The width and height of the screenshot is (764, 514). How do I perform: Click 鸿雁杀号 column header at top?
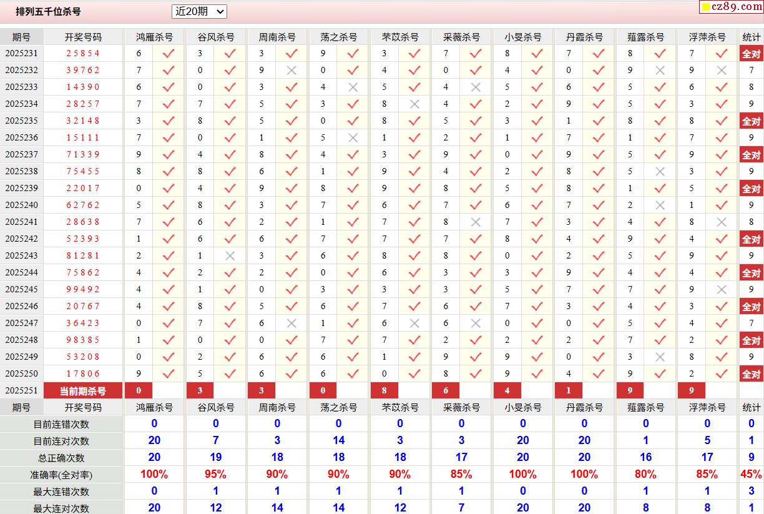155,37
